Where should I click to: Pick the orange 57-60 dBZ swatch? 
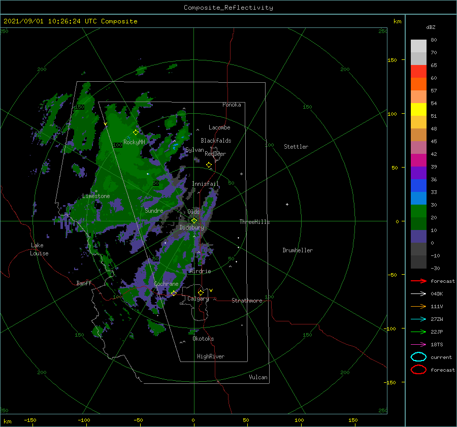(418, 84)
